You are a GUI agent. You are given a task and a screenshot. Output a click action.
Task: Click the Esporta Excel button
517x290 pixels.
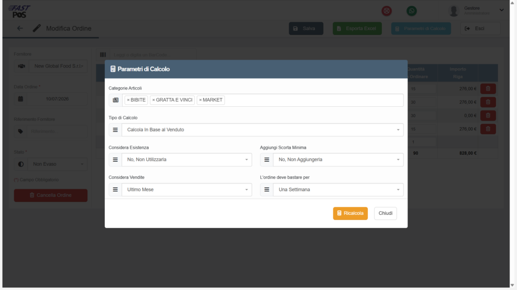[357, 29]
